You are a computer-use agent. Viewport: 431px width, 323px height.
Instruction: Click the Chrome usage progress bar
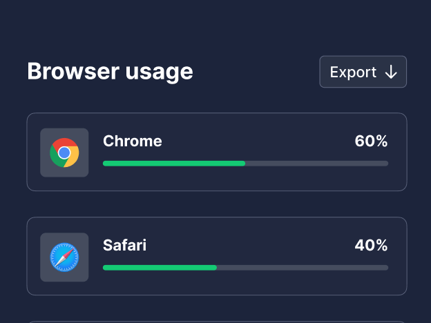(x=245, y=164)
